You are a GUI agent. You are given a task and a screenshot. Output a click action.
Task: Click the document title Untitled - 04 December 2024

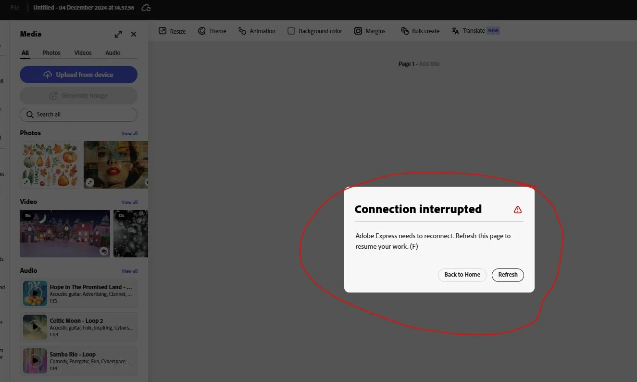pos(84,8)
